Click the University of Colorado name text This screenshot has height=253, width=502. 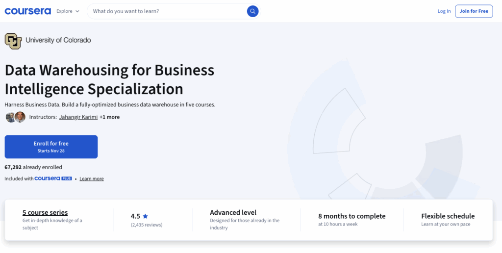pyautogui.click(x=58, y=40)
